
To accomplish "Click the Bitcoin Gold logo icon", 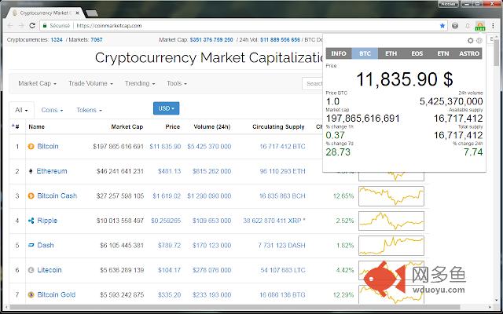I will (31, 294).
